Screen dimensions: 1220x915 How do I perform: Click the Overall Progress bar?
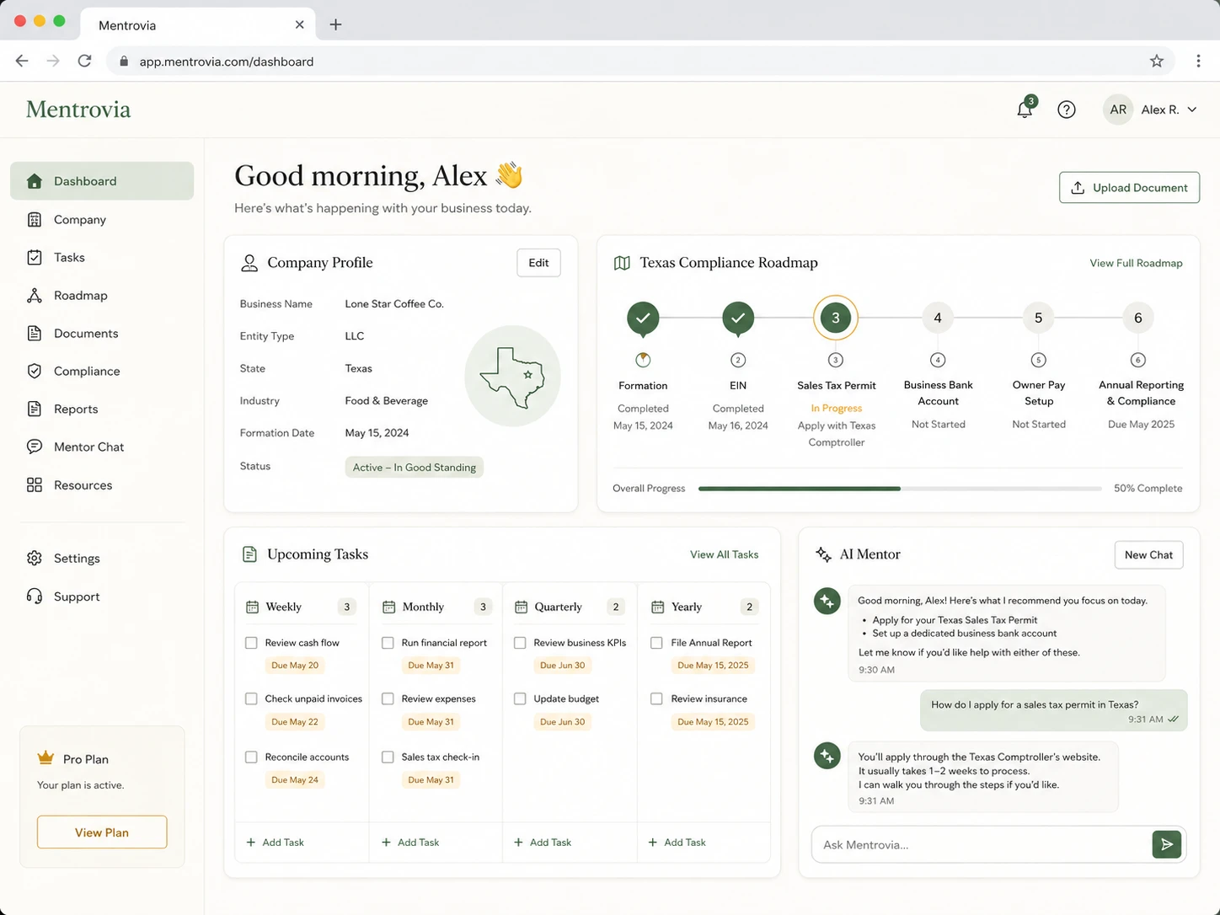coord(900,489)
